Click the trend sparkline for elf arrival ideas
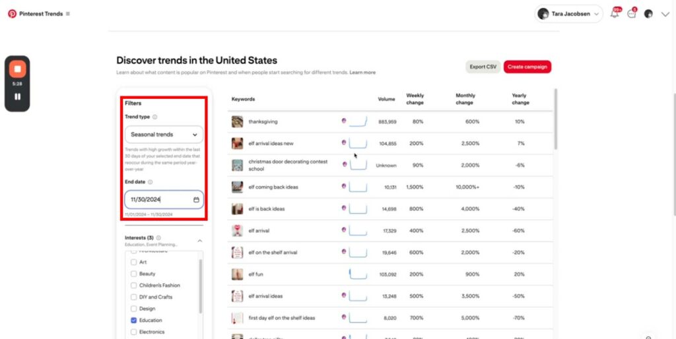 pyautogui.click(x=358, y=296)
